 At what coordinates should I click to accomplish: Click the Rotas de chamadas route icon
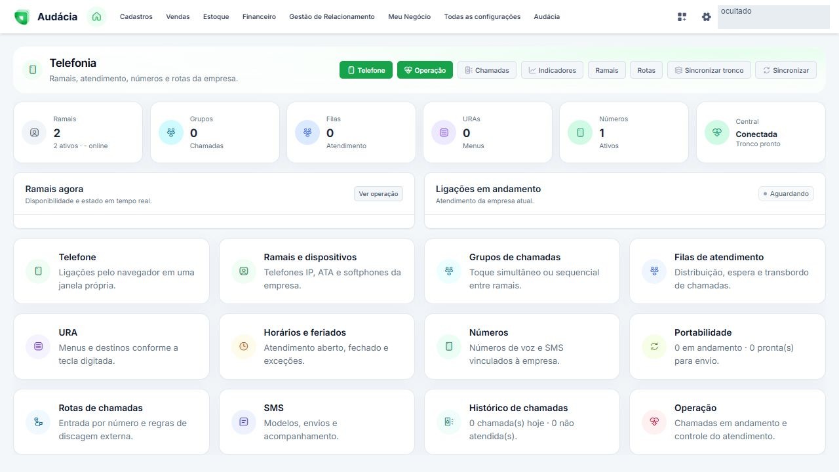(38, 422)
